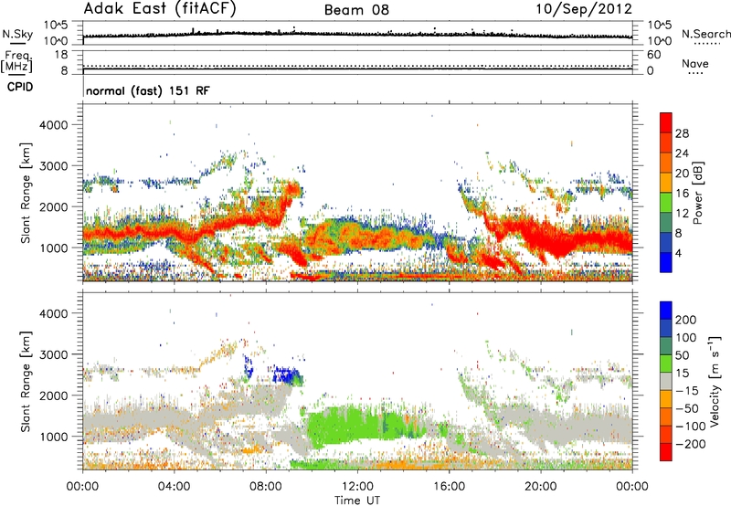Click the '20:00' time axis label

[x=541, y=487]
